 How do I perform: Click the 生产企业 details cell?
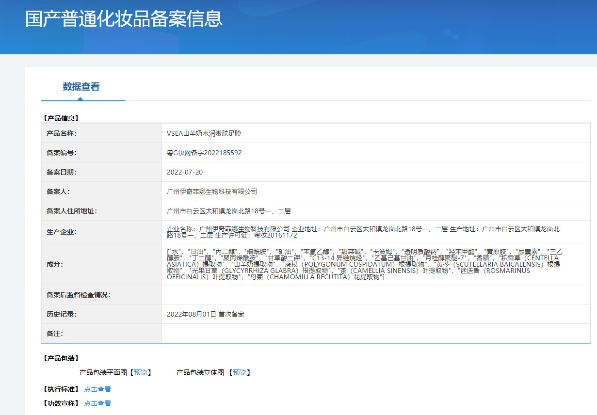(363, 232)
